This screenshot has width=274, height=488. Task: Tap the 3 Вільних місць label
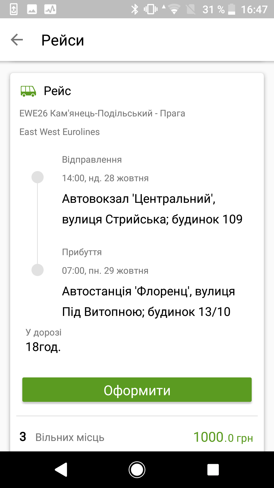62,437
